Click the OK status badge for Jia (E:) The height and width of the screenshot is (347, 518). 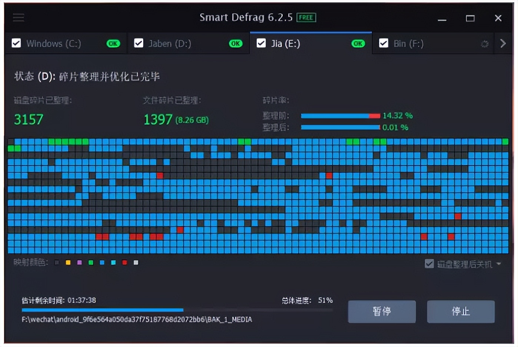pos(358,44)
